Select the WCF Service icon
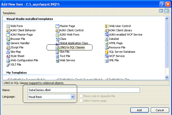Screen dimensions: 172x115 coord(107,56)
